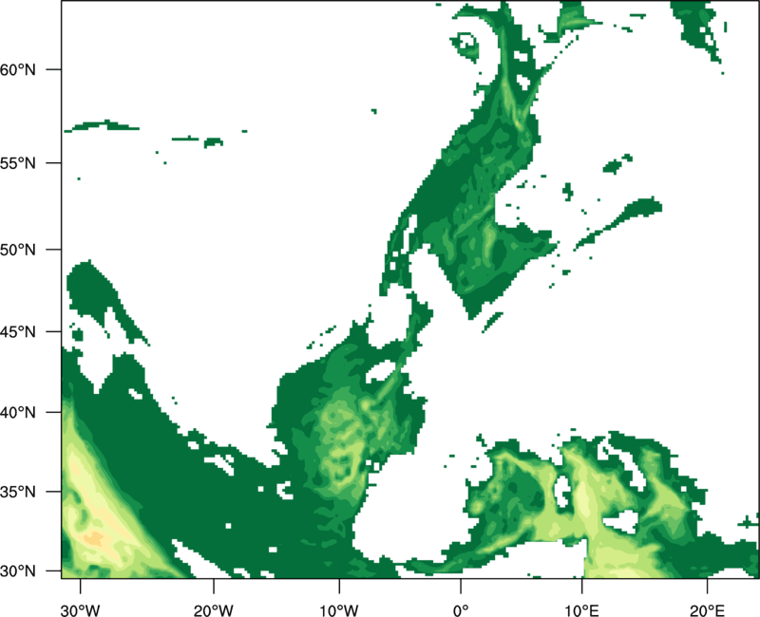Click the 20°W longitude label
This screenshot has width=760, height=617.
click(214, 610)
